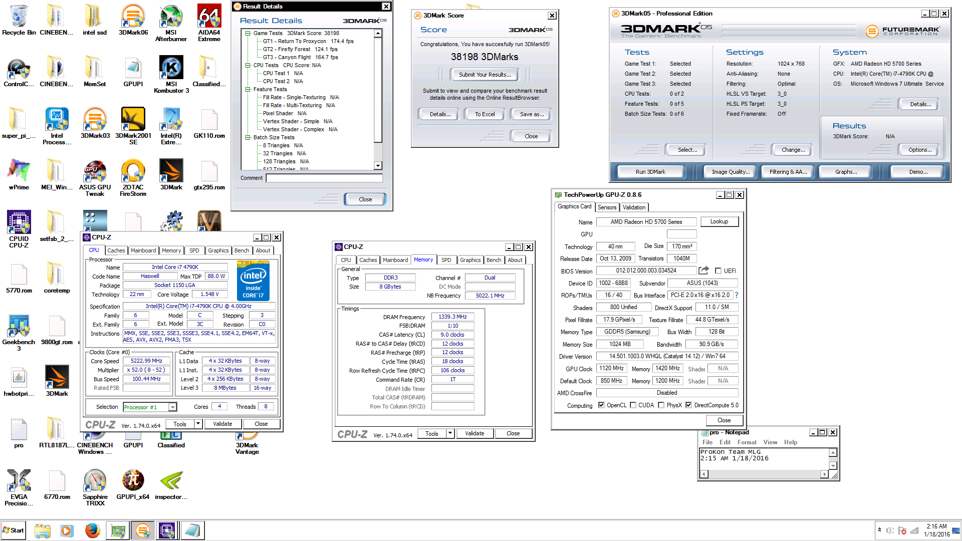Click the Start button
962x541 pixels.
click(13, 530)
